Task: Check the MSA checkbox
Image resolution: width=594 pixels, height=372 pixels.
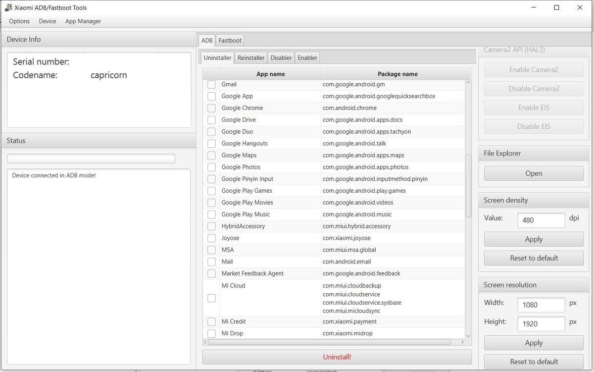Action: [211, 250]
